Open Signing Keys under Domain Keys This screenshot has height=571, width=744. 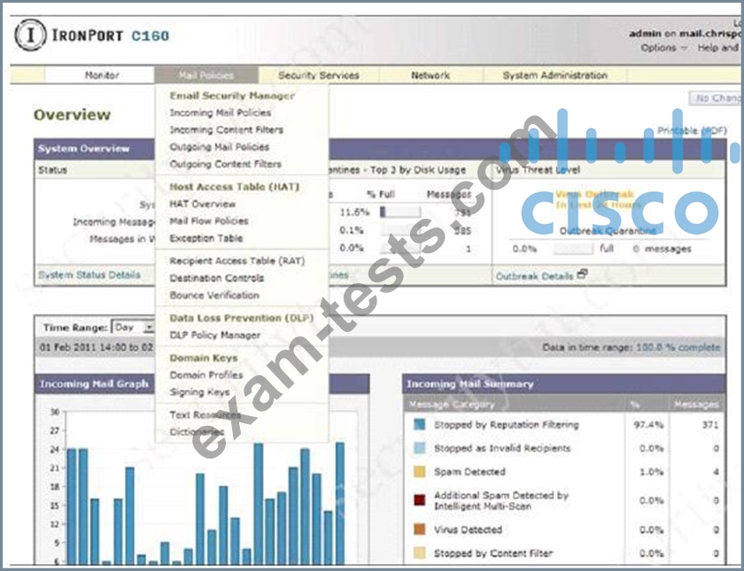pos(199,392)
